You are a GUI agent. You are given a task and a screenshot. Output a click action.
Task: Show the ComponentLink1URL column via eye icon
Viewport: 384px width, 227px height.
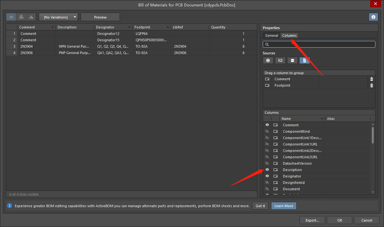click(x=267, y=144)
